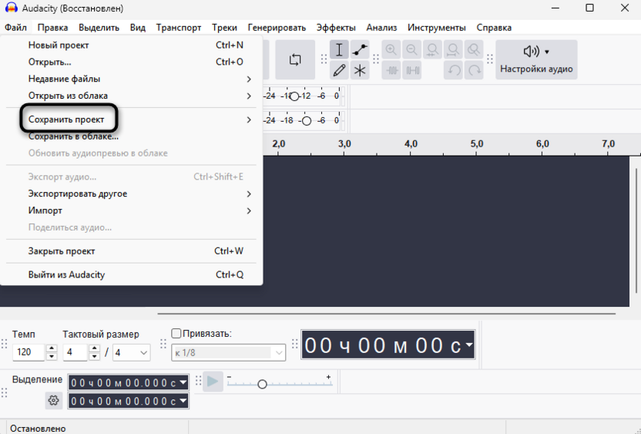This screenshot has width=641, height=434.
Task: Open the Транспорт menu
Action: click(179, 28)
